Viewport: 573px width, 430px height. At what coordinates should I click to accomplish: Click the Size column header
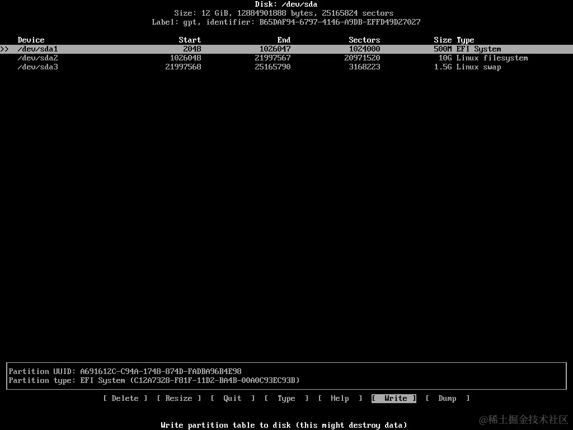[443, 40]
